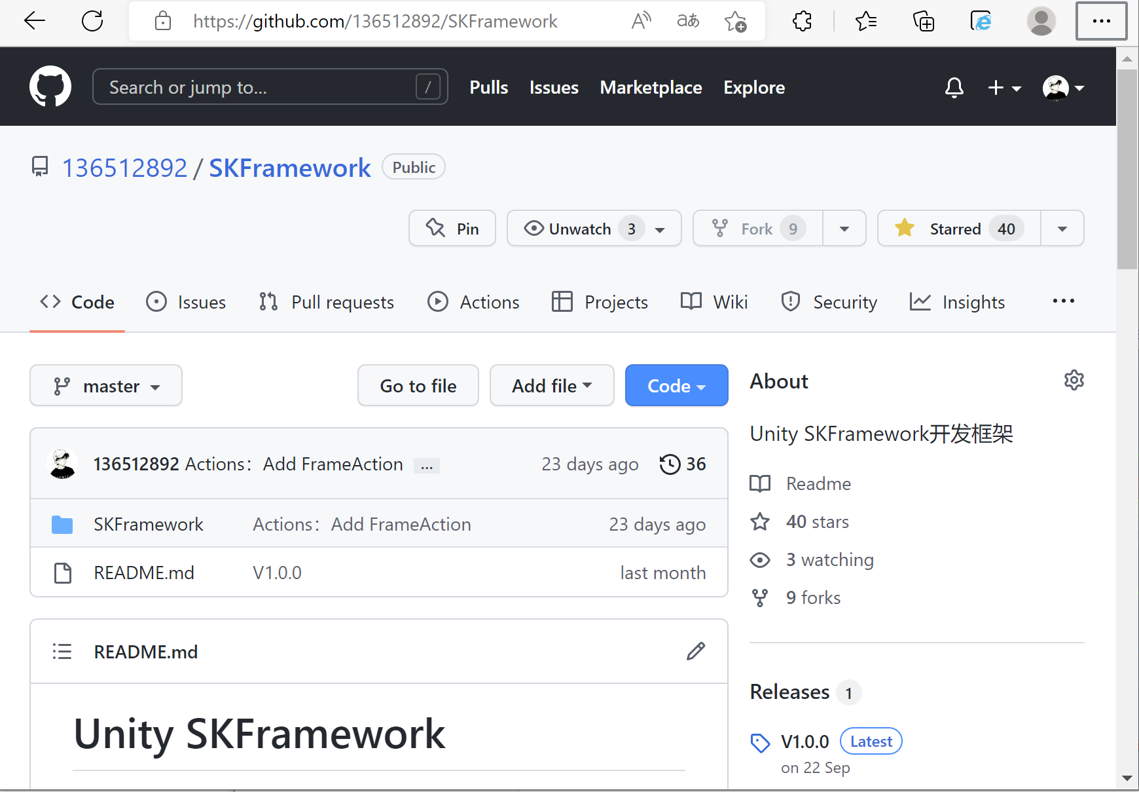The height and width of the screenshot is (792, 1139).
Task: Open browser profile avatar
Action: [1041, 22]
